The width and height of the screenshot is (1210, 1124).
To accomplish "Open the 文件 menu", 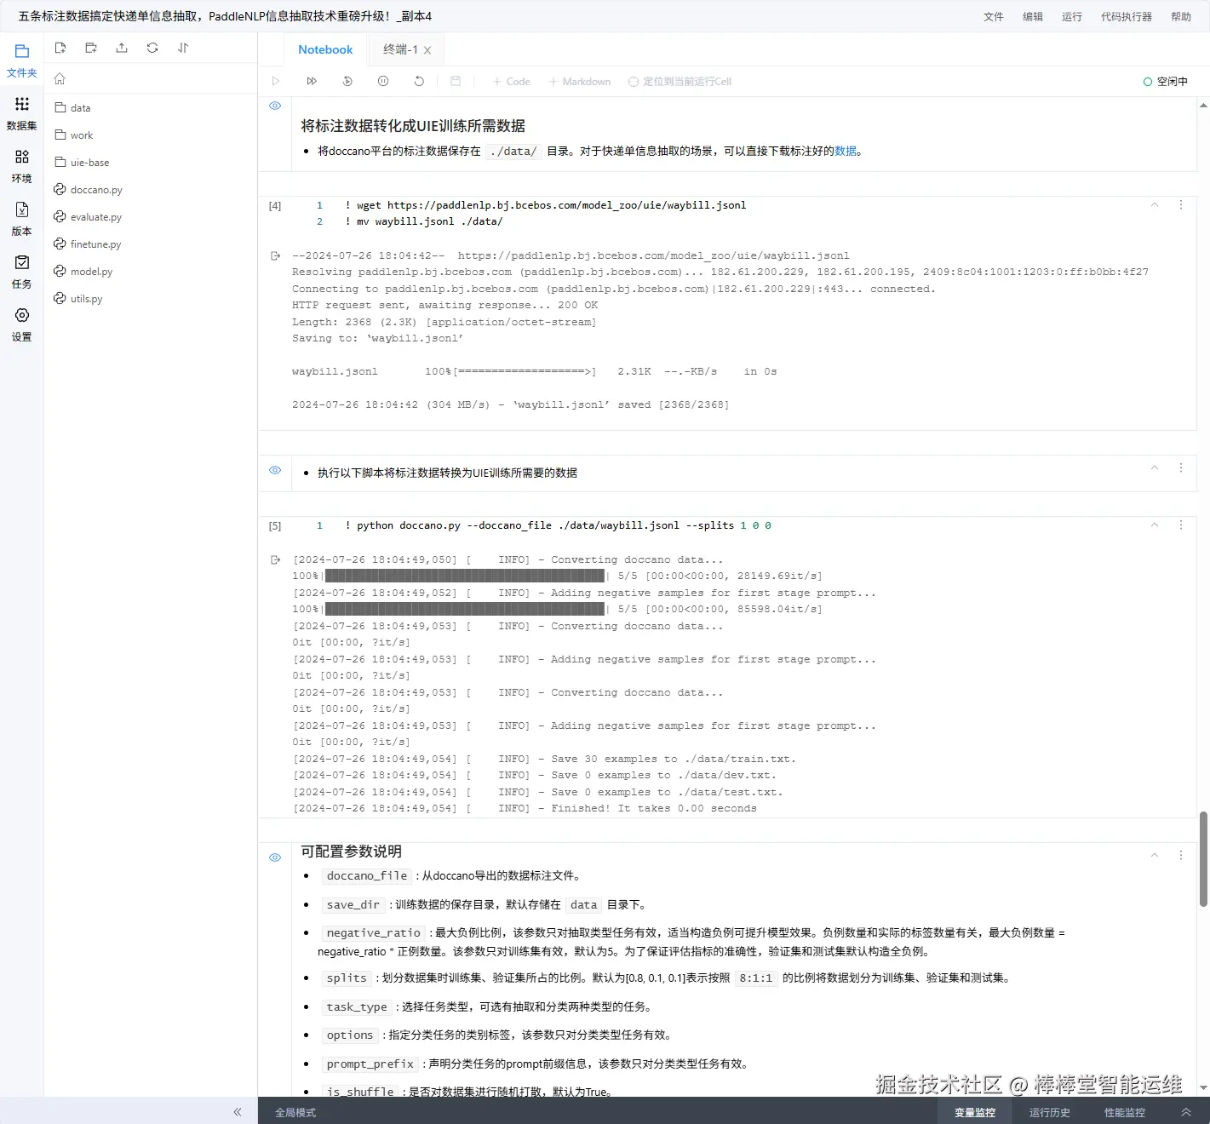I will (x=994, y=16).
